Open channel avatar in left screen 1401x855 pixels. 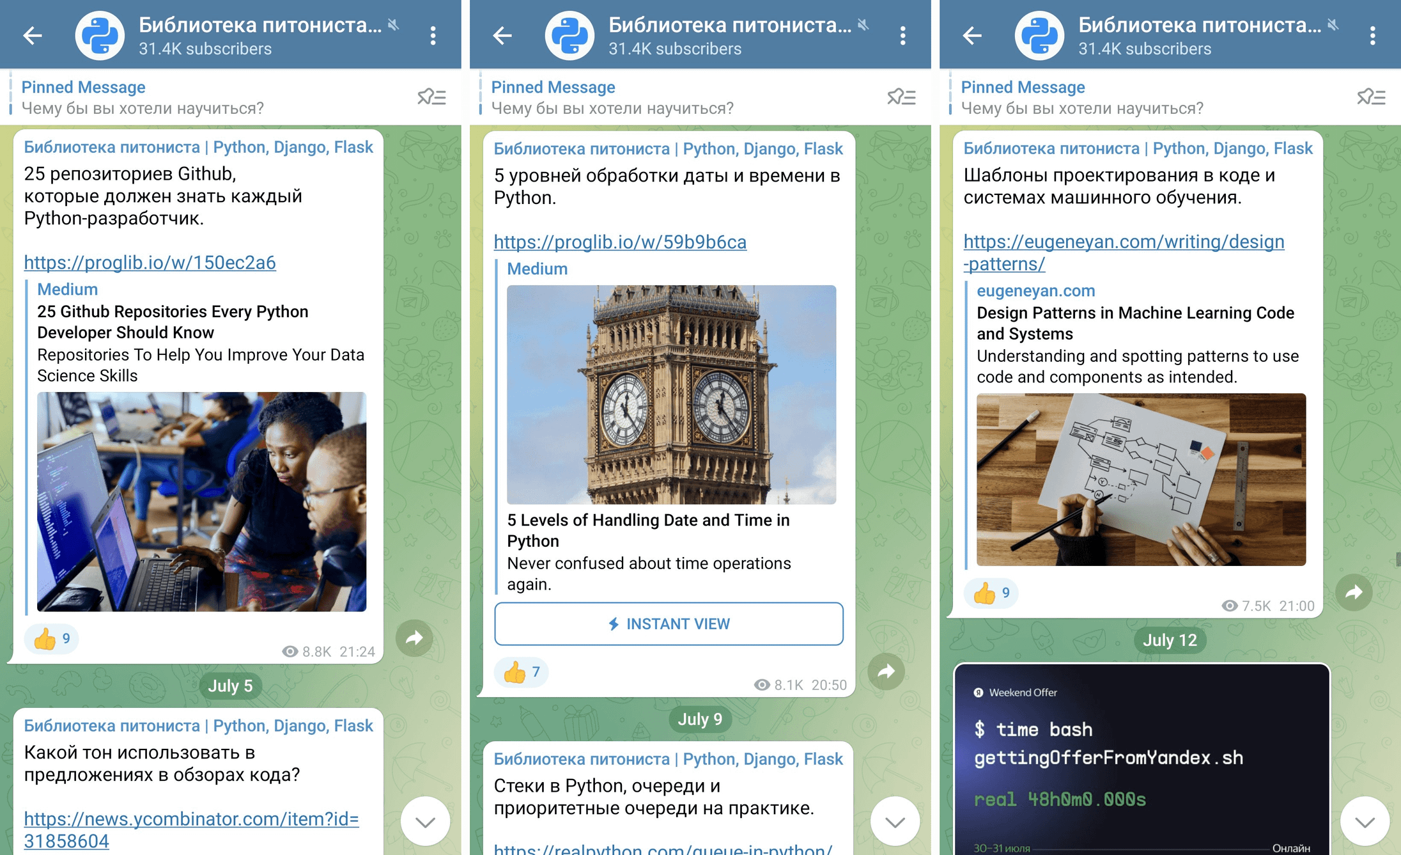(x=100, y=35)
